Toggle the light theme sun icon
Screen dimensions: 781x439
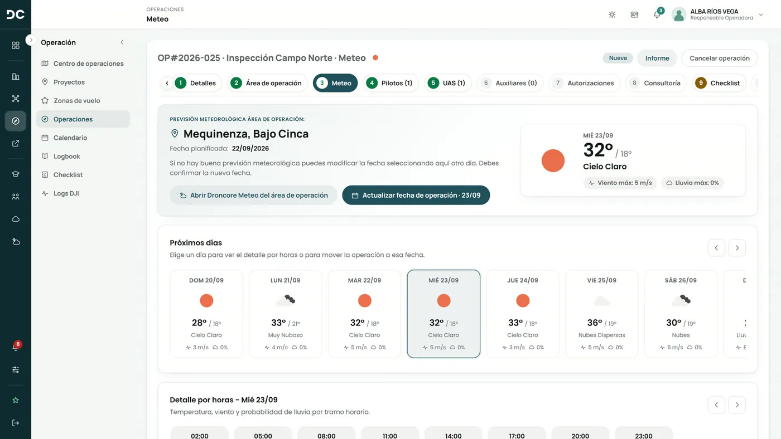tap(612, 14)
